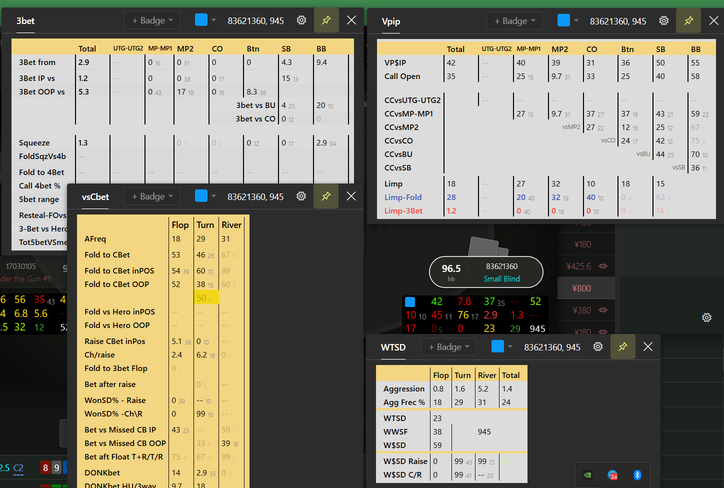Click Bet vs Missed CB OOP label

click(x=125, y=443)
